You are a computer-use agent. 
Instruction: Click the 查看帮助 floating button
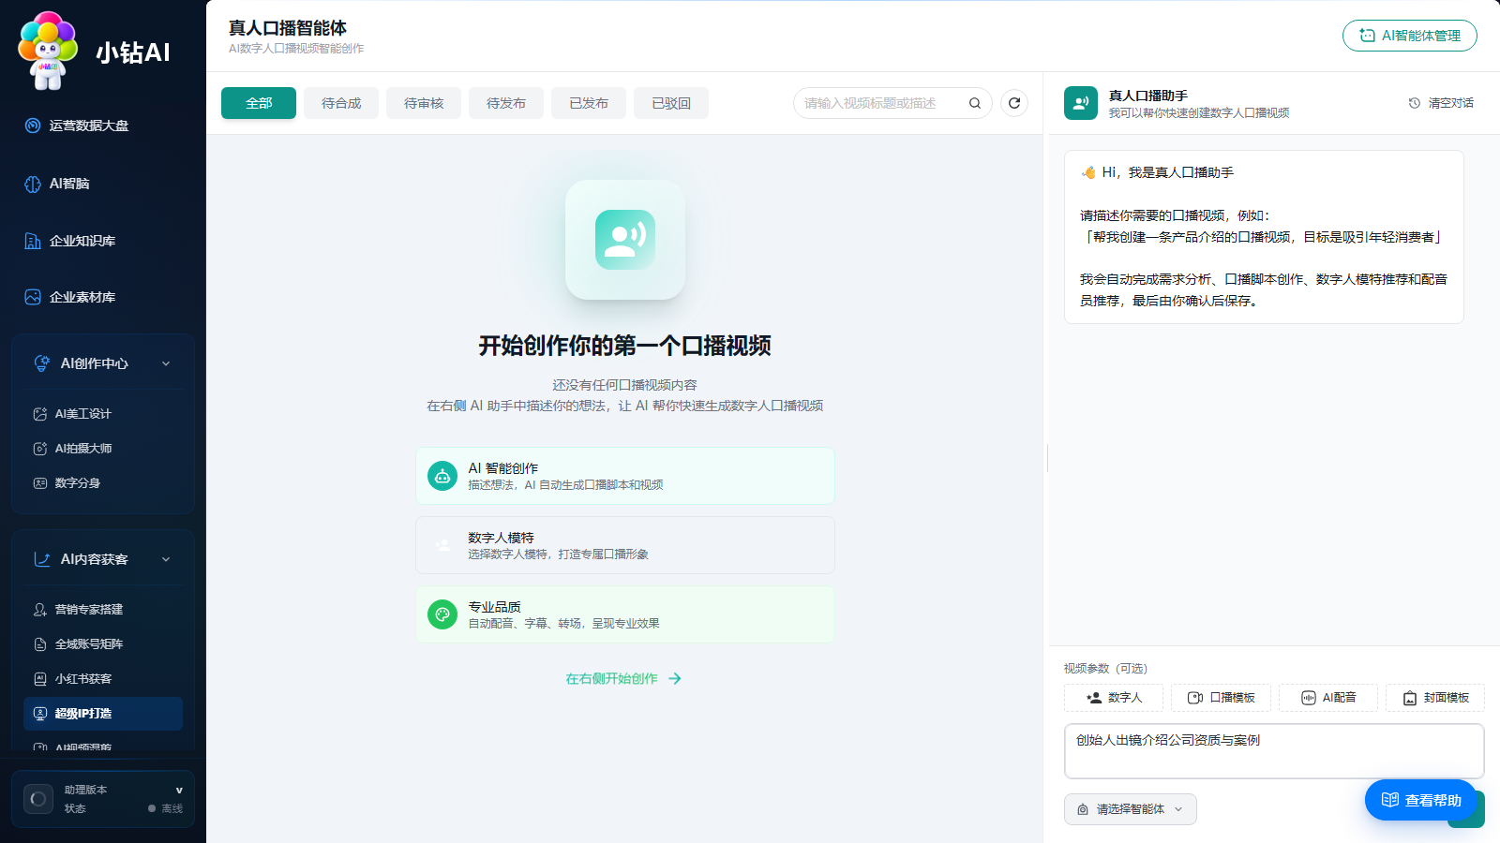click(x=1421, y=800)
